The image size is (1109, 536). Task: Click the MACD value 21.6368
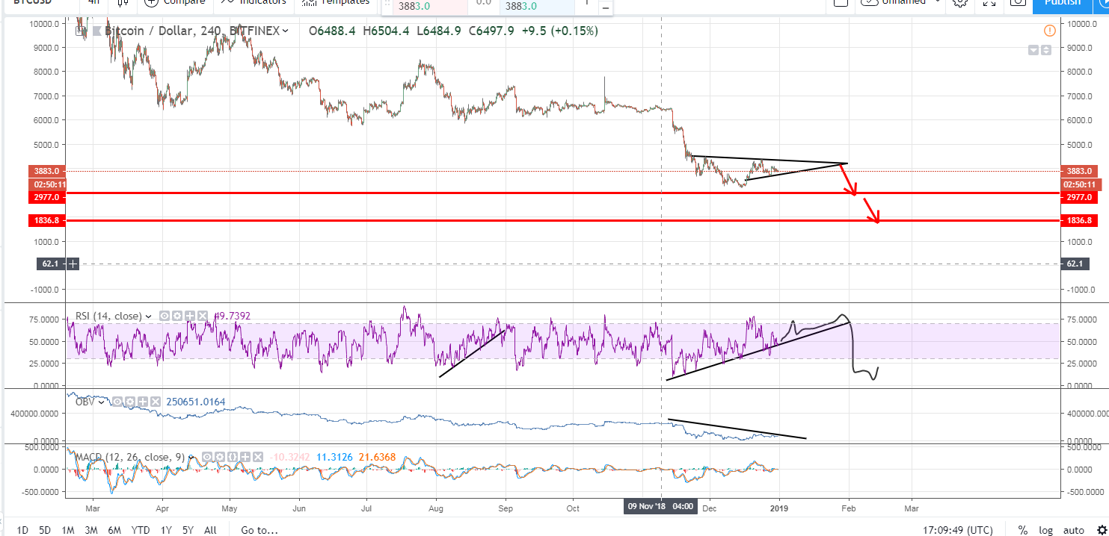(x=377, y=457)
